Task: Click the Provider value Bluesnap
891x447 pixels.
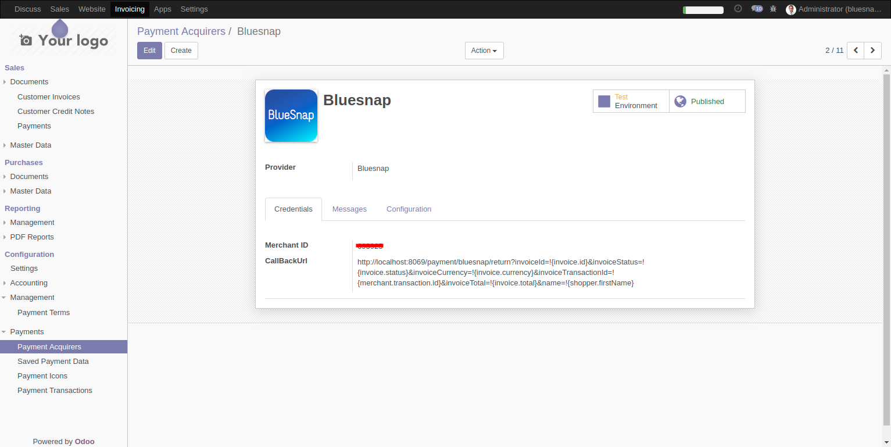Action: point(373,169)
